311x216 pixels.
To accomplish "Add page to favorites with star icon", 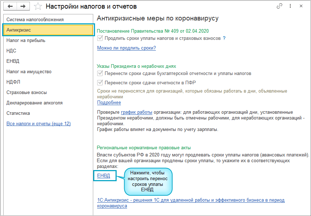I will [38, 6].
